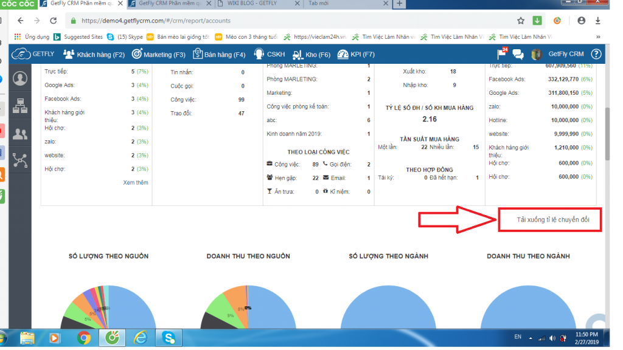Click Số lượng theo nguồn pie chart
623x350 pixels.
click(x=108, y=307)
